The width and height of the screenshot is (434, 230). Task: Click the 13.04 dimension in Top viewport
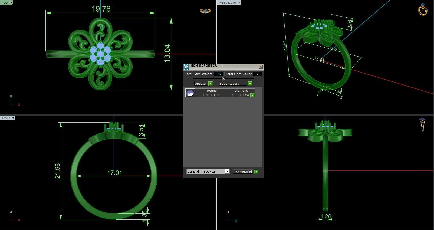(167, 53)
